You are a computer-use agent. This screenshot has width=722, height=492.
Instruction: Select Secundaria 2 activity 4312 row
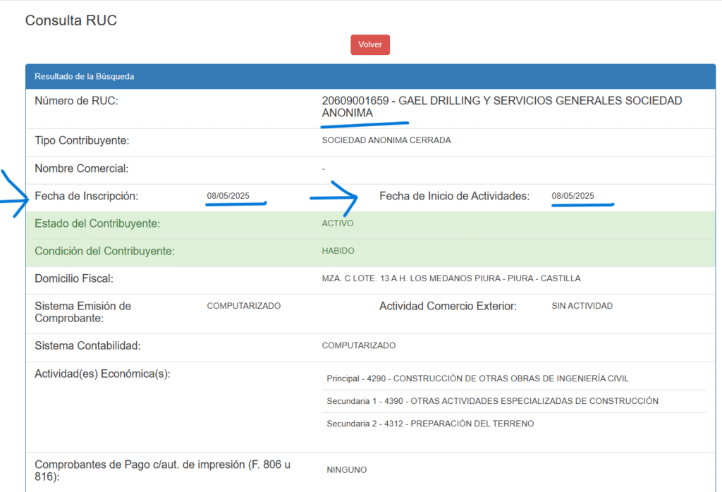click(x=430, y=424)
